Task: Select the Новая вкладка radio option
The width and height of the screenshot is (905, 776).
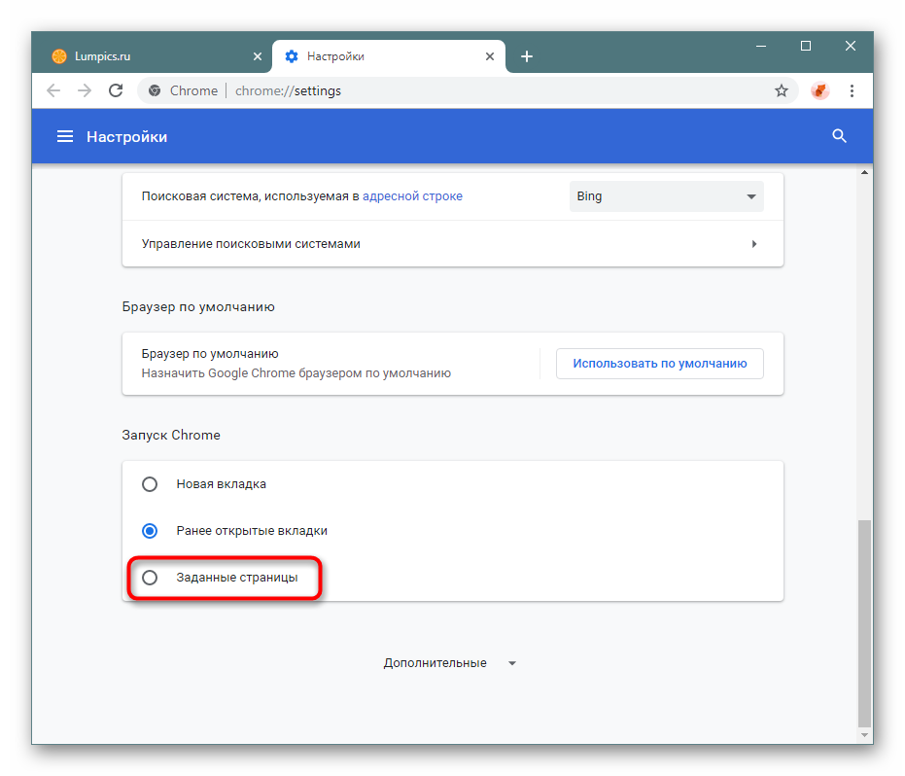Action: (150, 484)
